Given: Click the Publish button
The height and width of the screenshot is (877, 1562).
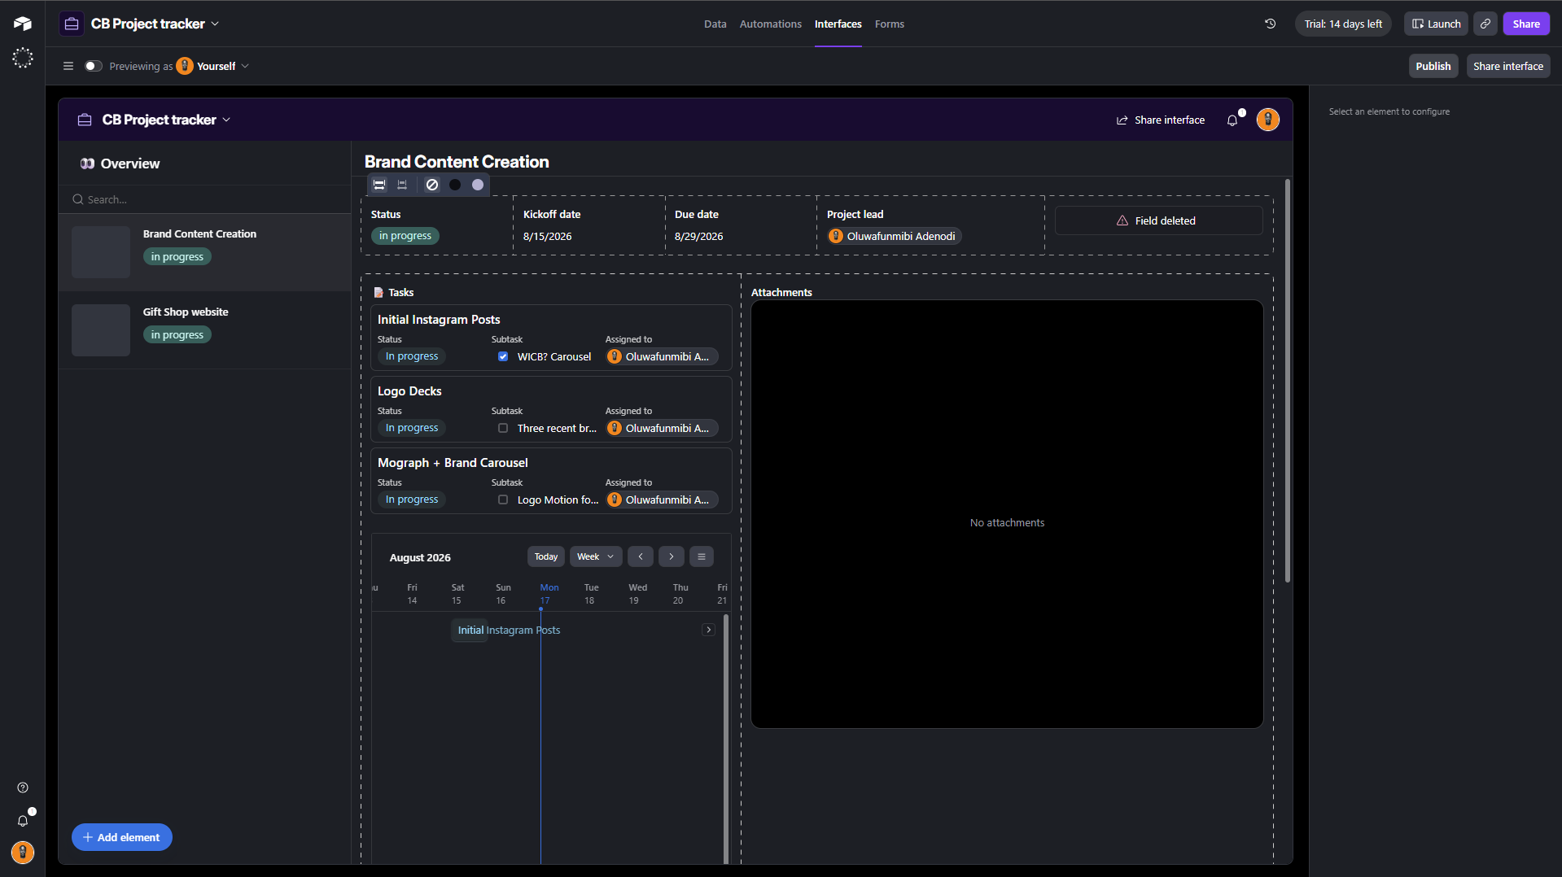Looking at the screenshot, I should click(1433, 66).
